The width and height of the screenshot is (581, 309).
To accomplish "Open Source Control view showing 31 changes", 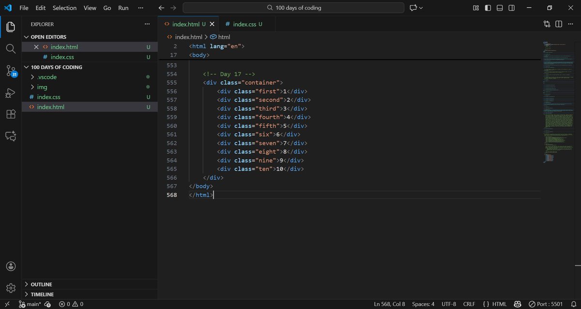I will tap(11, 71).
